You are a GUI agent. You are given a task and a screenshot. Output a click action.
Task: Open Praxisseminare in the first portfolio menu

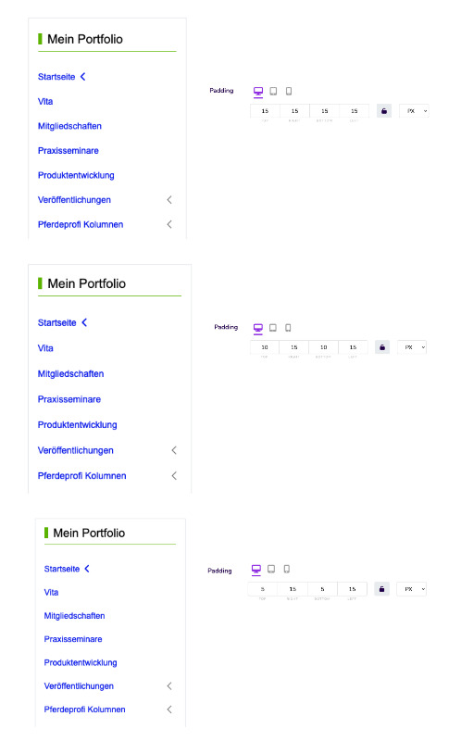69,151
